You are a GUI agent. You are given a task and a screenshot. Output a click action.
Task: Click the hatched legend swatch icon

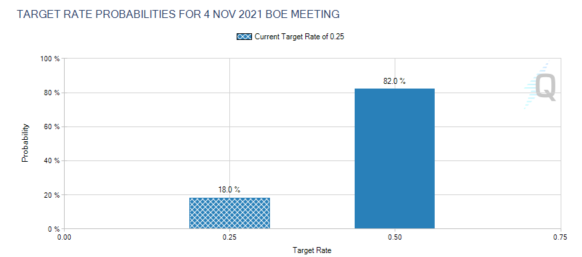tap(244, 37)
